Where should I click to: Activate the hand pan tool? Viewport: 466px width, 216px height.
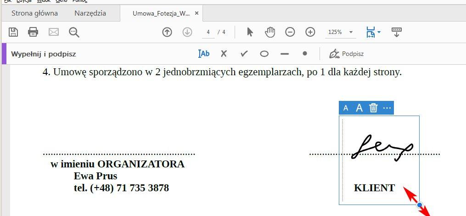(270, 32)
